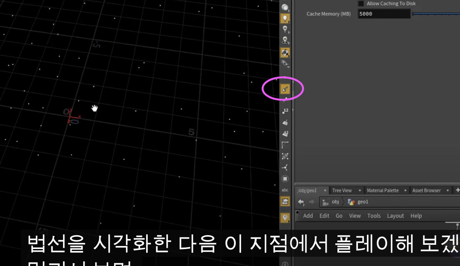
Task: Open the Edit menu
Action: (324, 216)
